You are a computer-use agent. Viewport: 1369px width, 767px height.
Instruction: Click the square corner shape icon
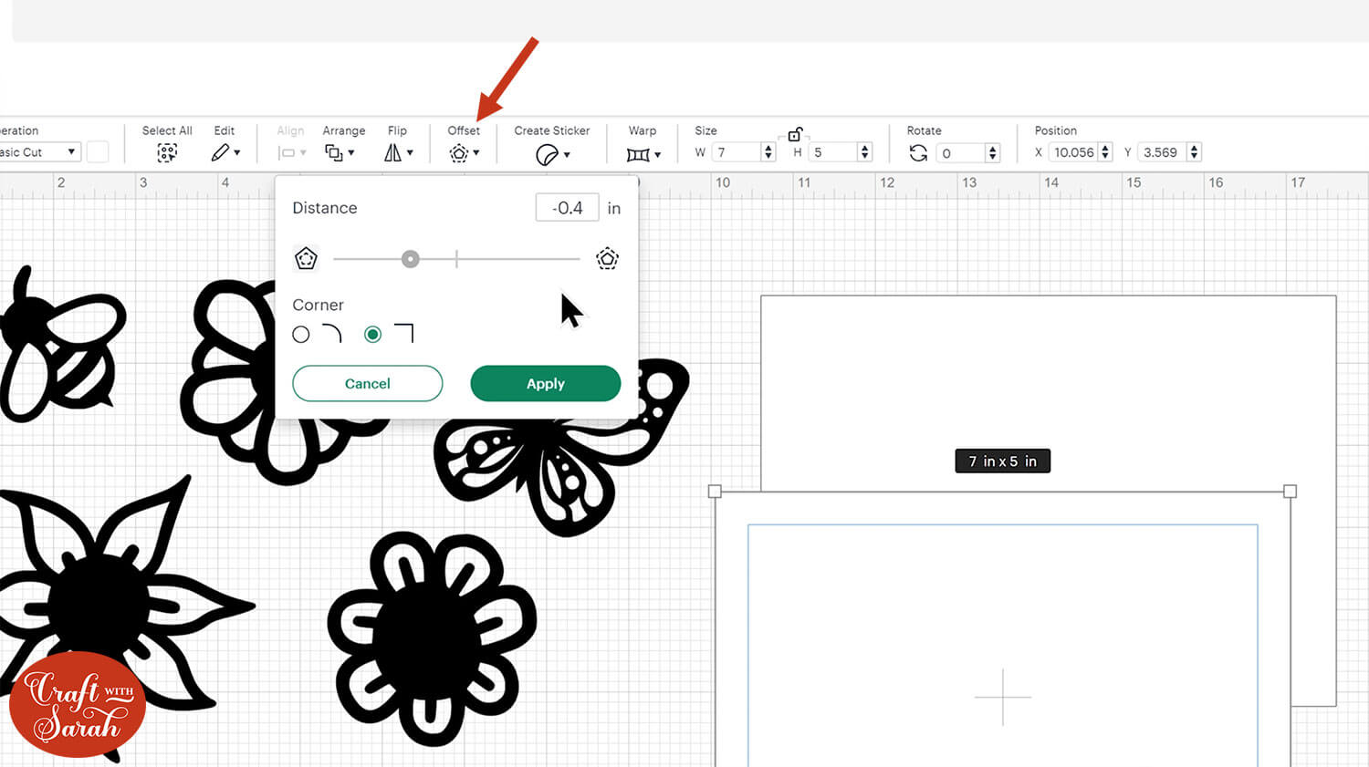click(x=404, y=334)
